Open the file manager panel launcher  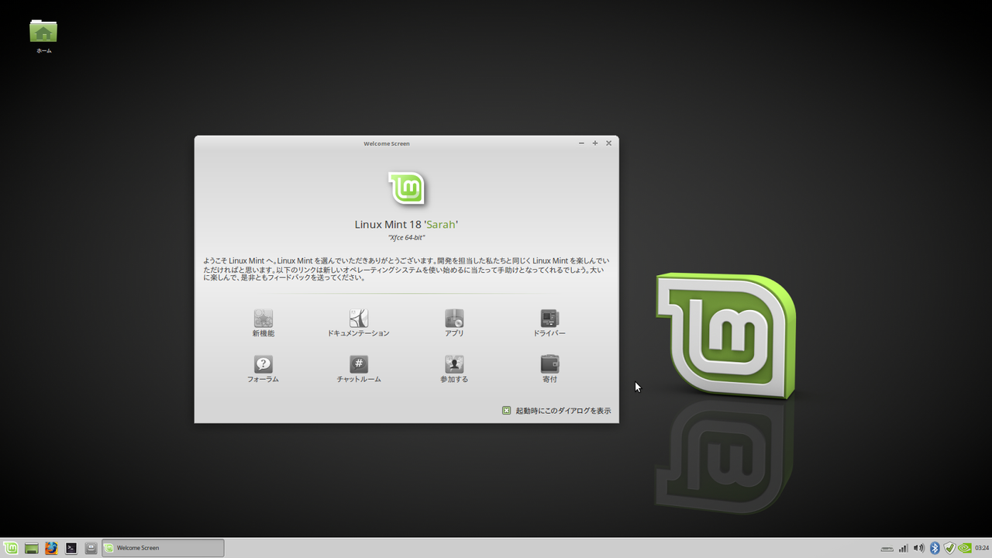pos(91,548)
